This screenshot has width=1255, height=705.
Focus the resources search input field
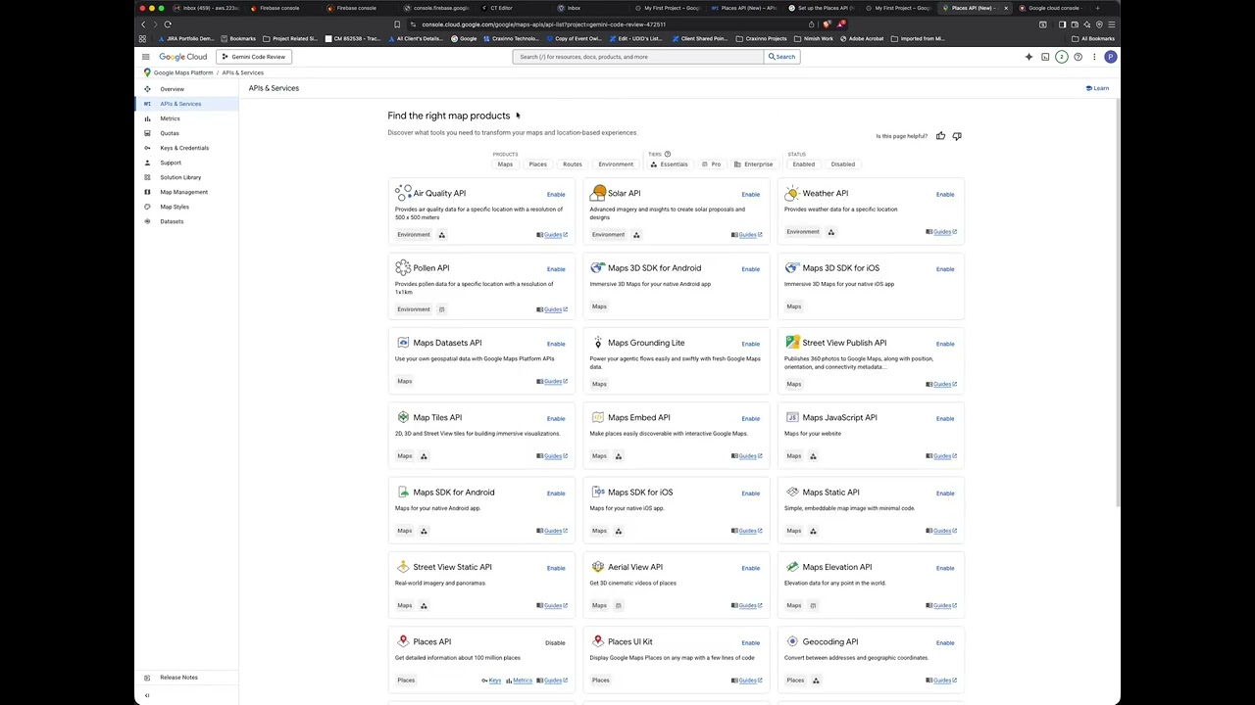(637, 57)
